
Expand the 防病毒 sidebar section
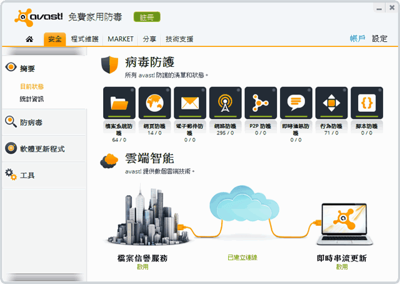(44, 122)
